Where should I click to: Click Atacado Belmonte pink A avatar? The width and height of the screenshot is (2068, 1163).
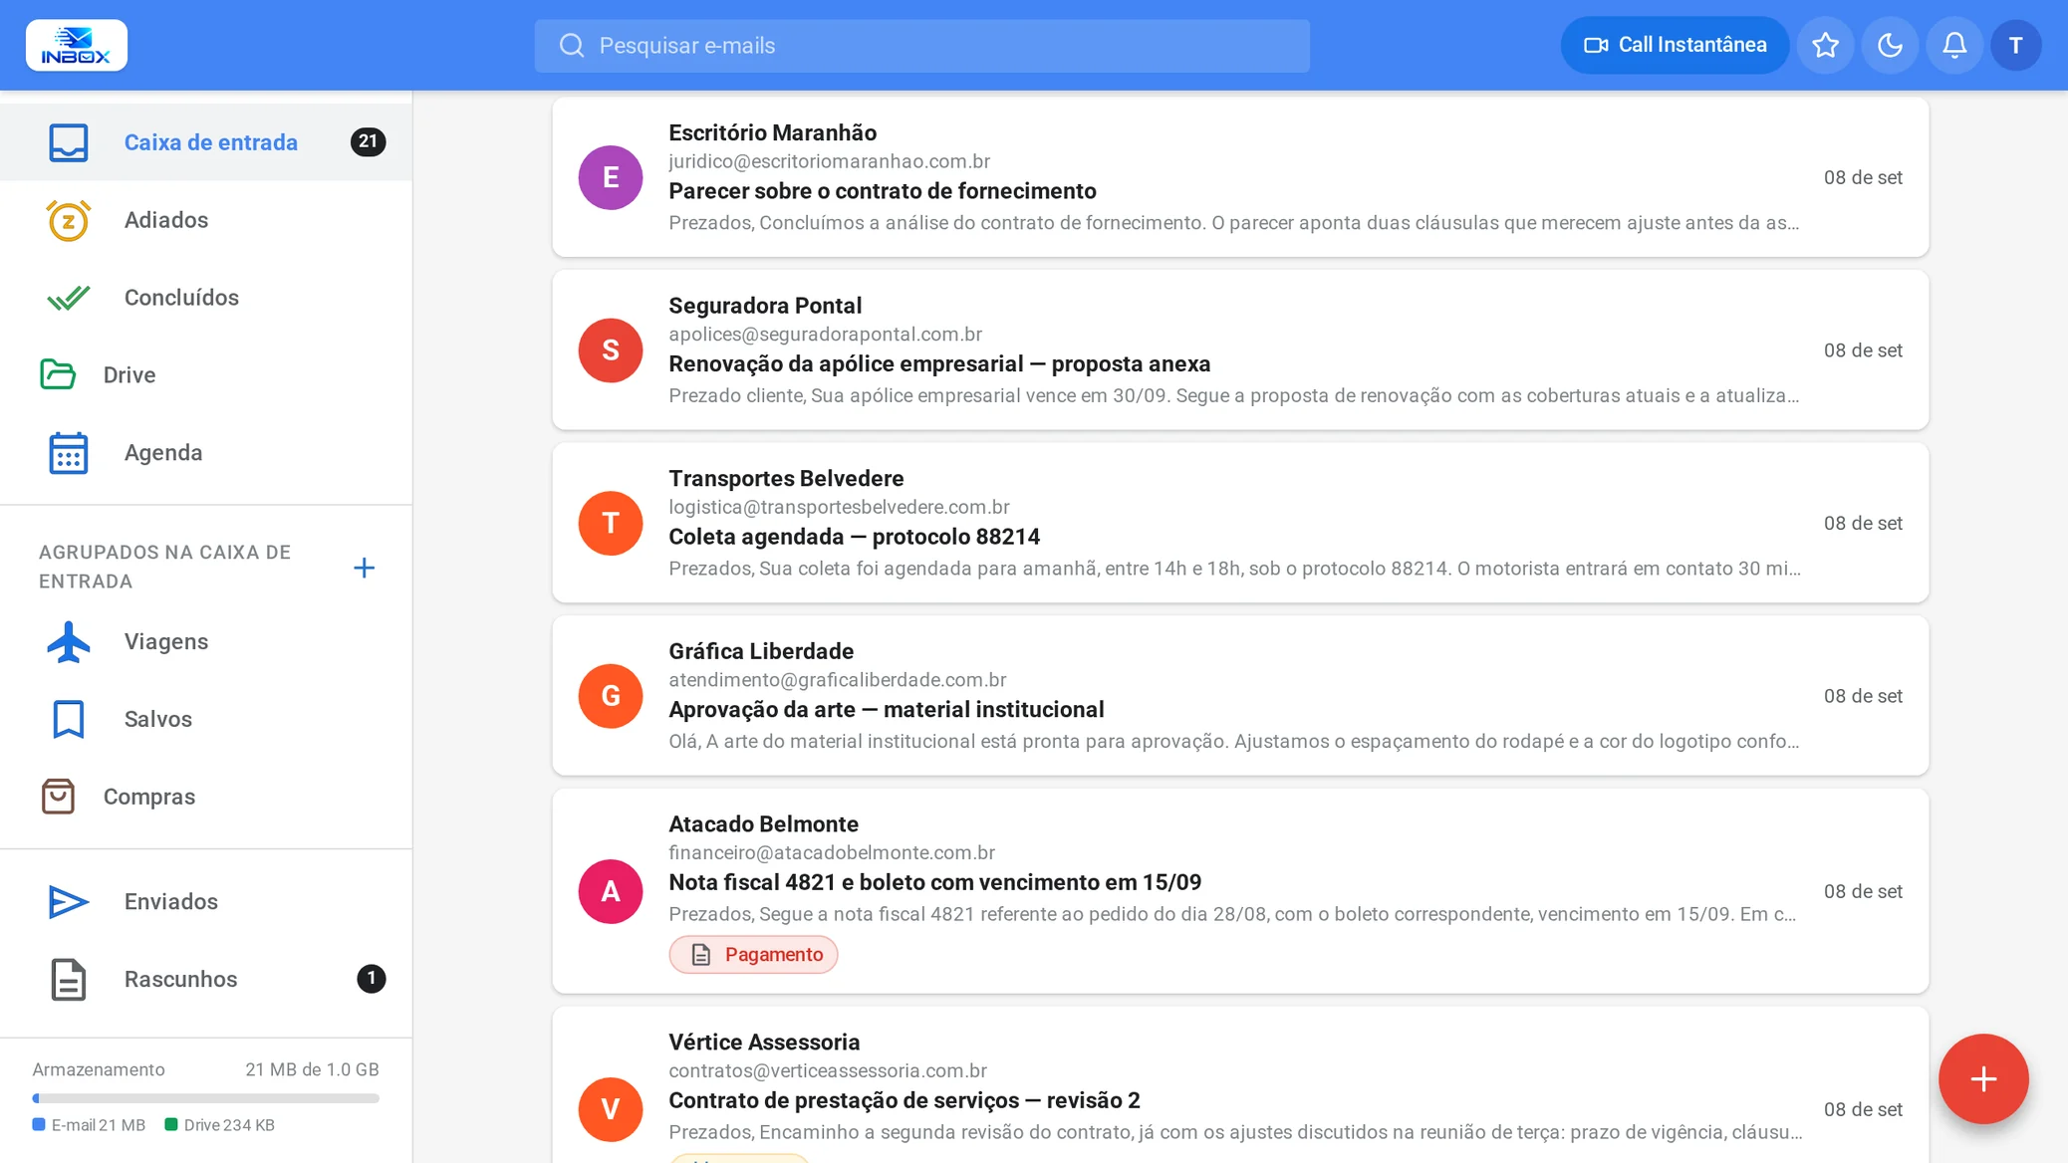pos(611,892)
